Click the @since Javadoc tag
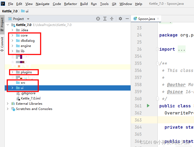The image size is (194, 147). click(175, 92)
